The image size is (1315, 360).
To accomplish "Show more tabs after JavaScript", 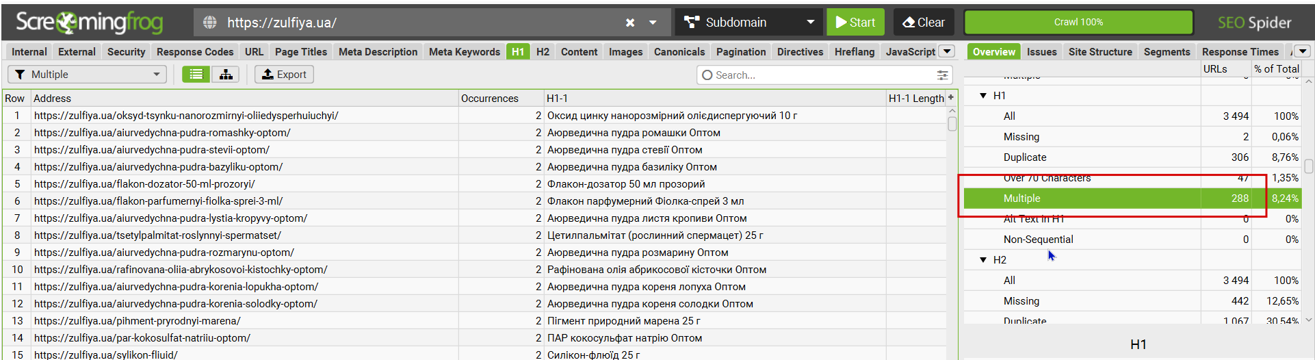I will 947,51.
